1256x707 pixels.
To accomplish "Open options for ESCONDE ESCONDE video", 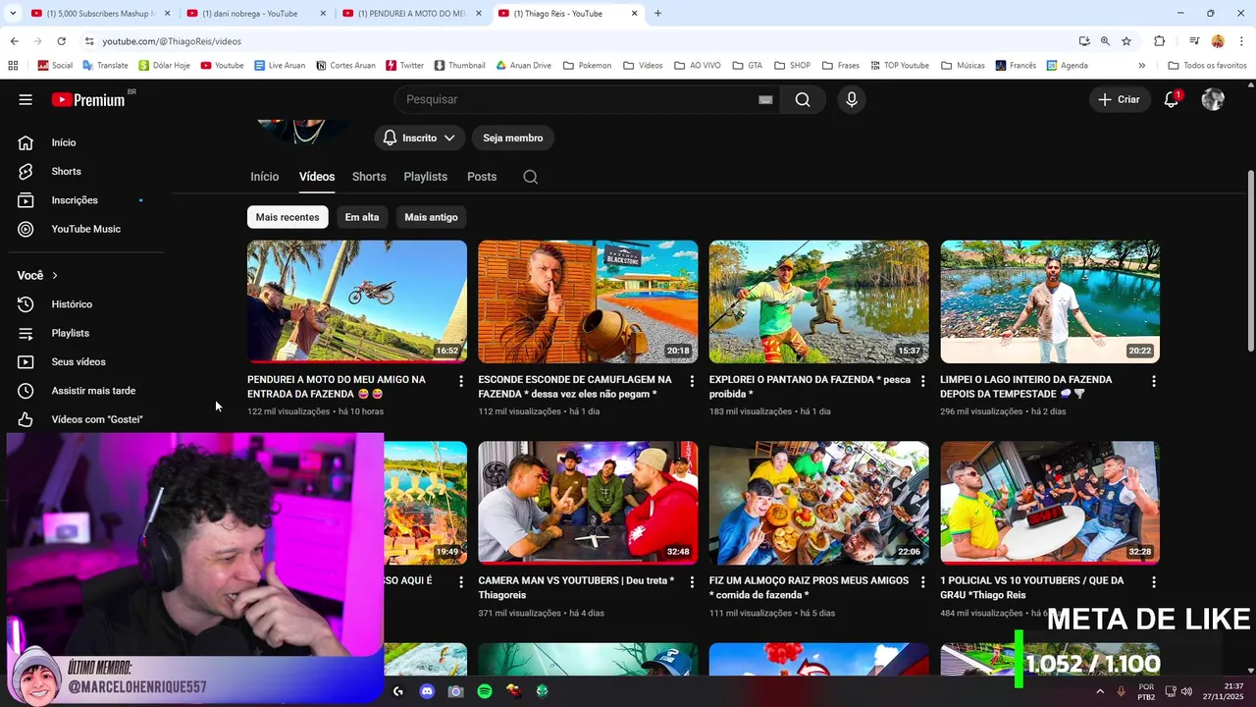I will 692,381.
